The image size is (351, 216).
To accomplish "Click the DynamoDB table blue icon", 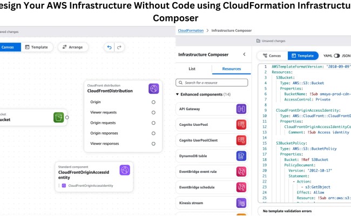I will [241, 156].
